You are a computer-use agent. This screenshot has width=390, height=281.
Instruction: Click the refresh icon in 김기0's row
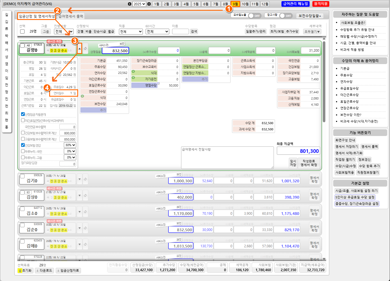85,179
